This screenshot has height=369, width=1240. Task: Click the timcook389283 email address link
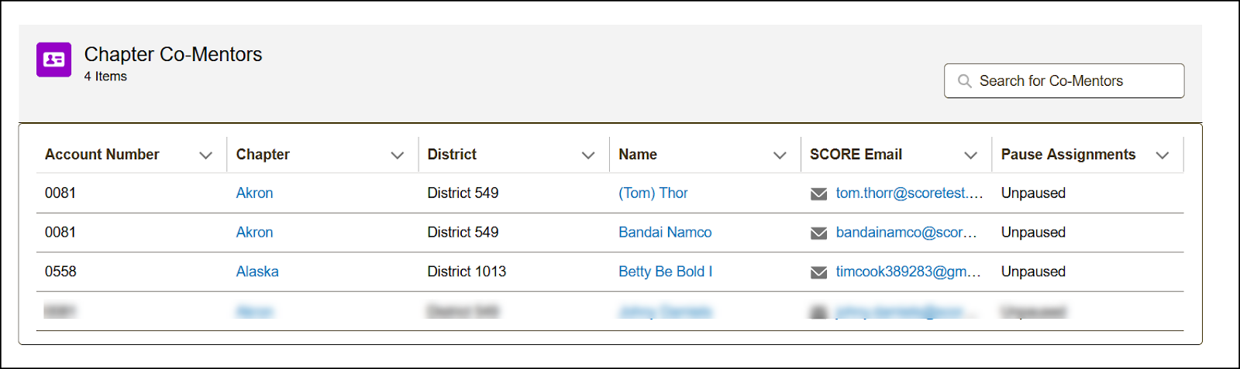click(x=908, y=272)
